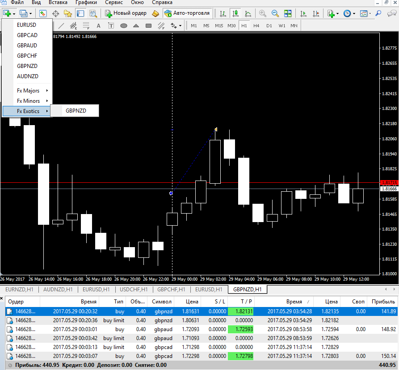Open the Сервис menu

click(x=114, y=3)
